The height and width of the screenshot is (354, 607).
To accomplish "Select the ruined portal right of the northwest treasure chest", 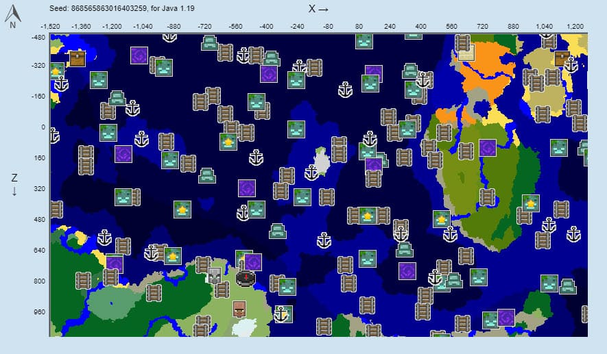I will (139, 55).
